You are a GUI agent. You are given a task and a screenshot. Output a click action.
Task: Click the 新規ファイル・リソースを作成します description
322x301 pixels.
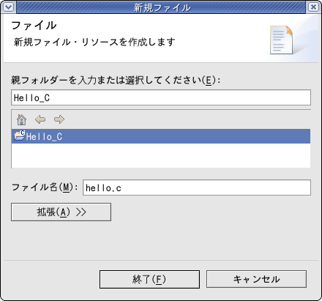(x=94, y=42)
